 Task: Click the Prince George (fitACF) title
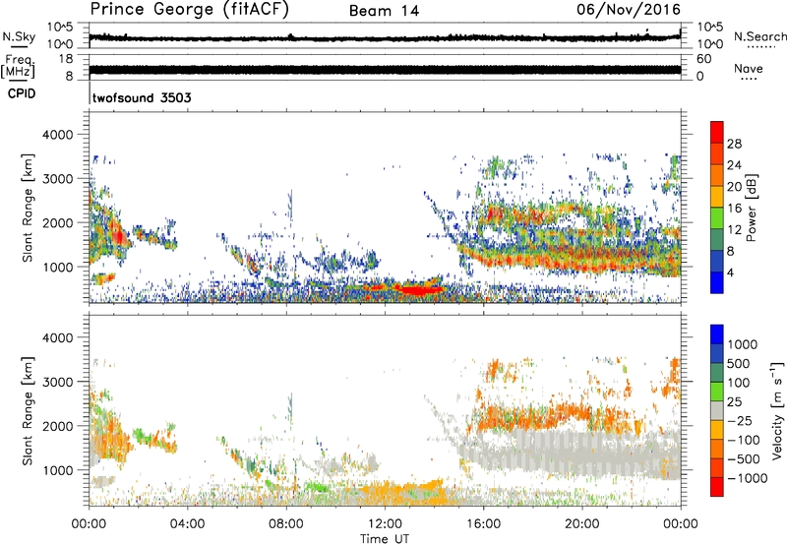pyautogui.click(x=190, y=10)
